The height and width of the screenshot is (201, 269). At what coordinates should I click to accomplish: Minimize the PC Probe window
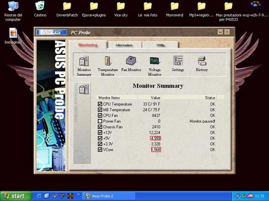pyautogui.click(x=220, y=32)
